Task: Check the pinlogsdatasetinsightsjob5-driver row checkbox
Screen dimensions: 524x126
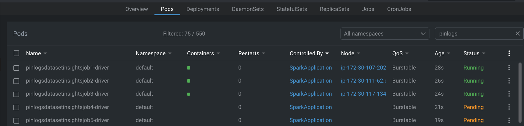Action: point(16,121)
